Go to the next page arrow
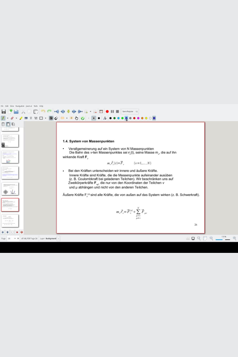Image resolution: width=238 pixels, height=357 pixels. 74,111
